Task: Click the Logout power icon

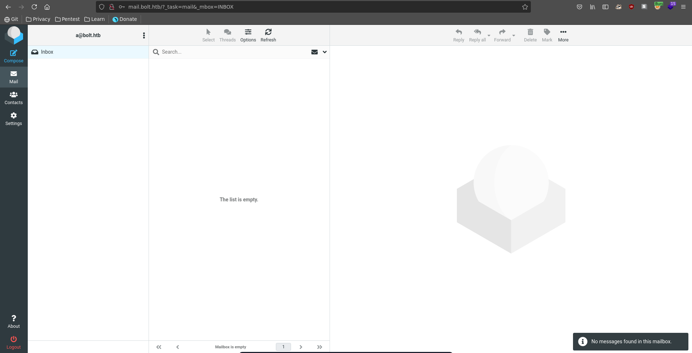Action: 14,339
